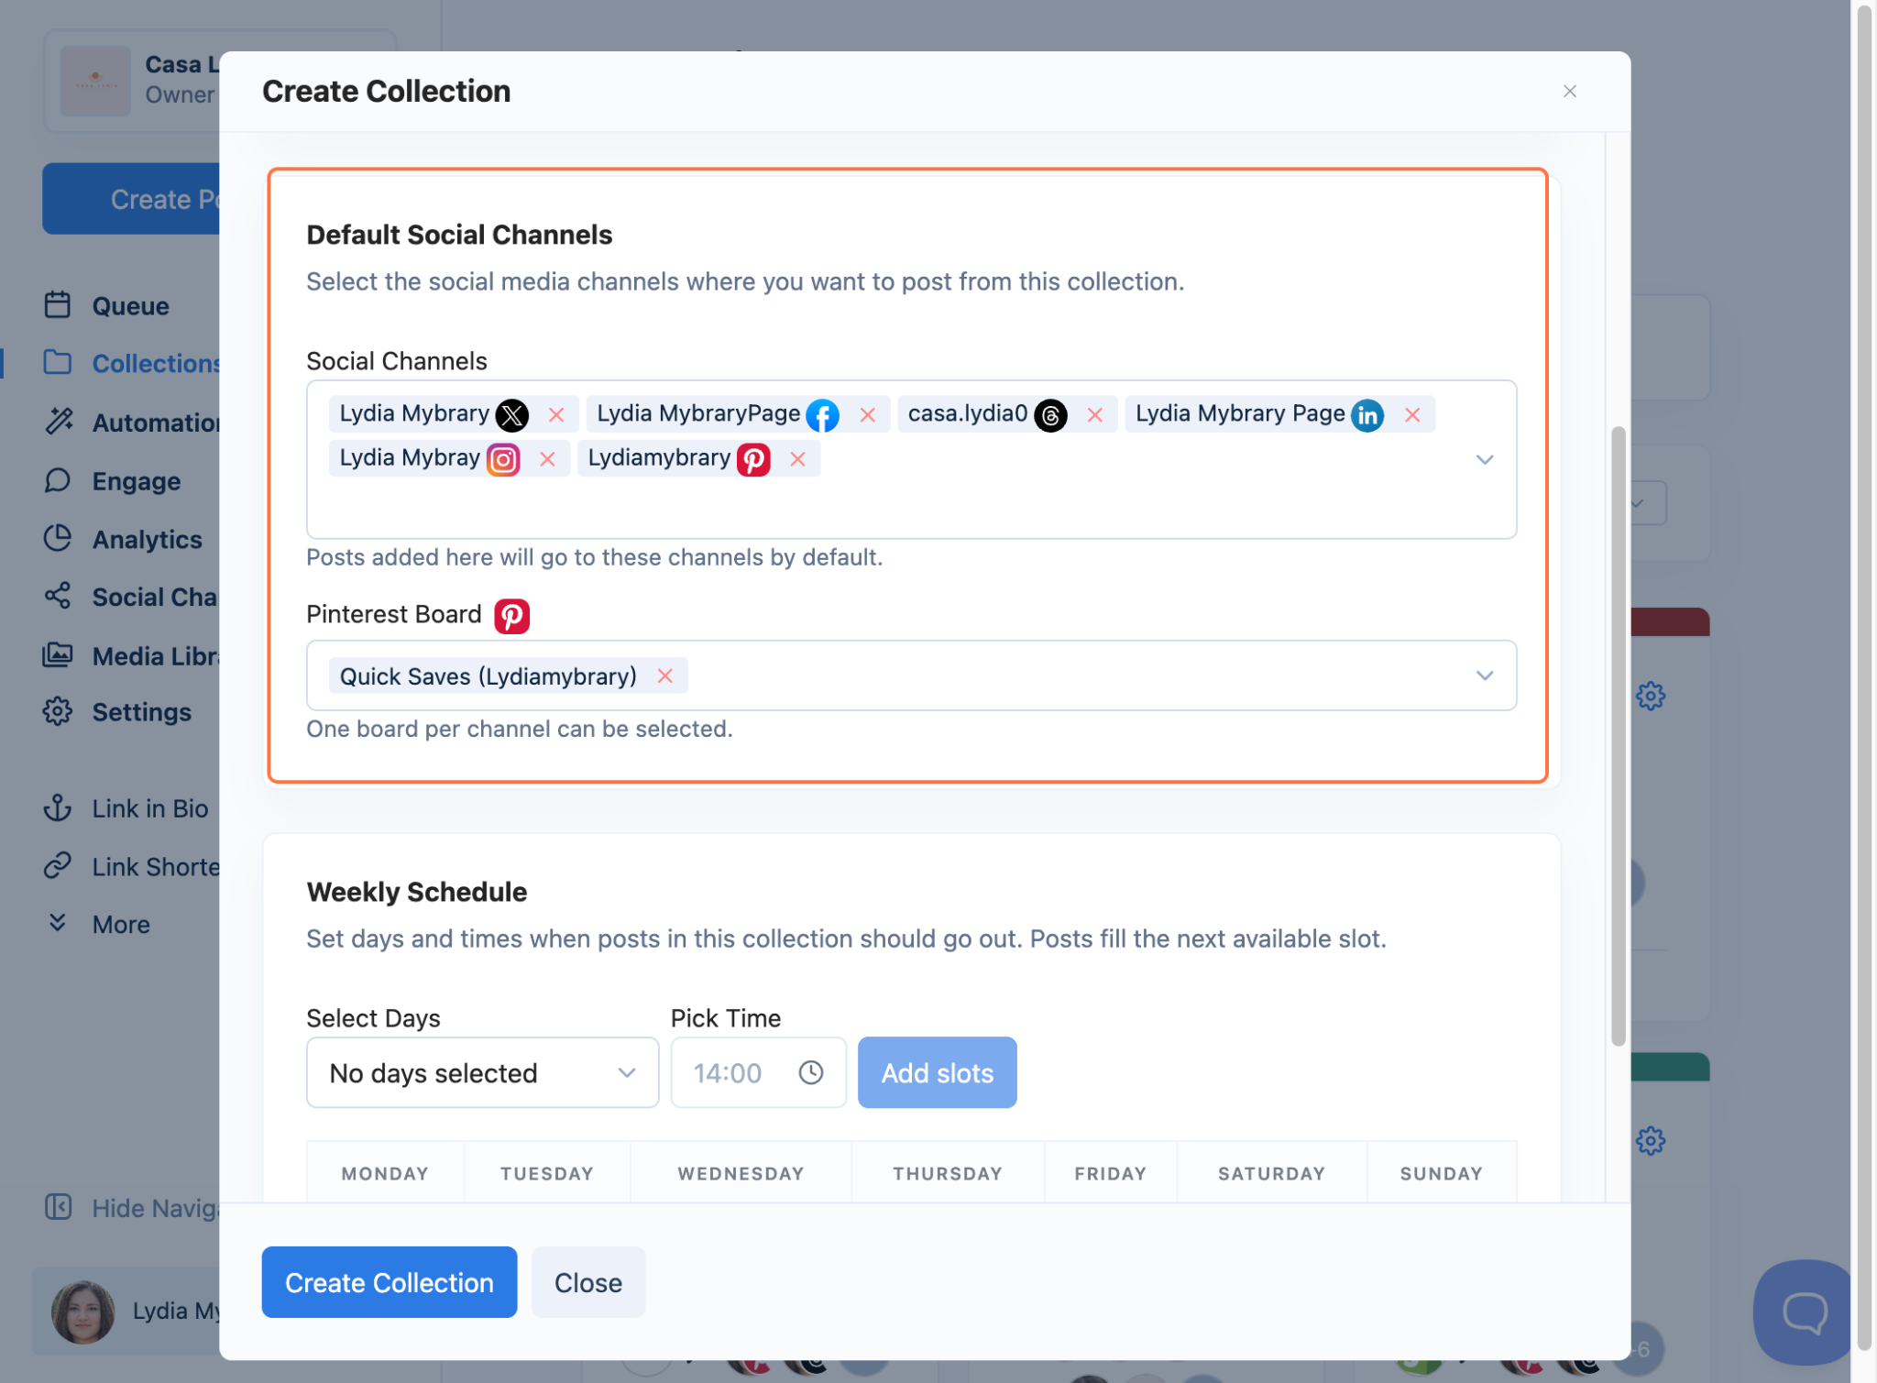Click the Close button in the footer

(587, 1282)
